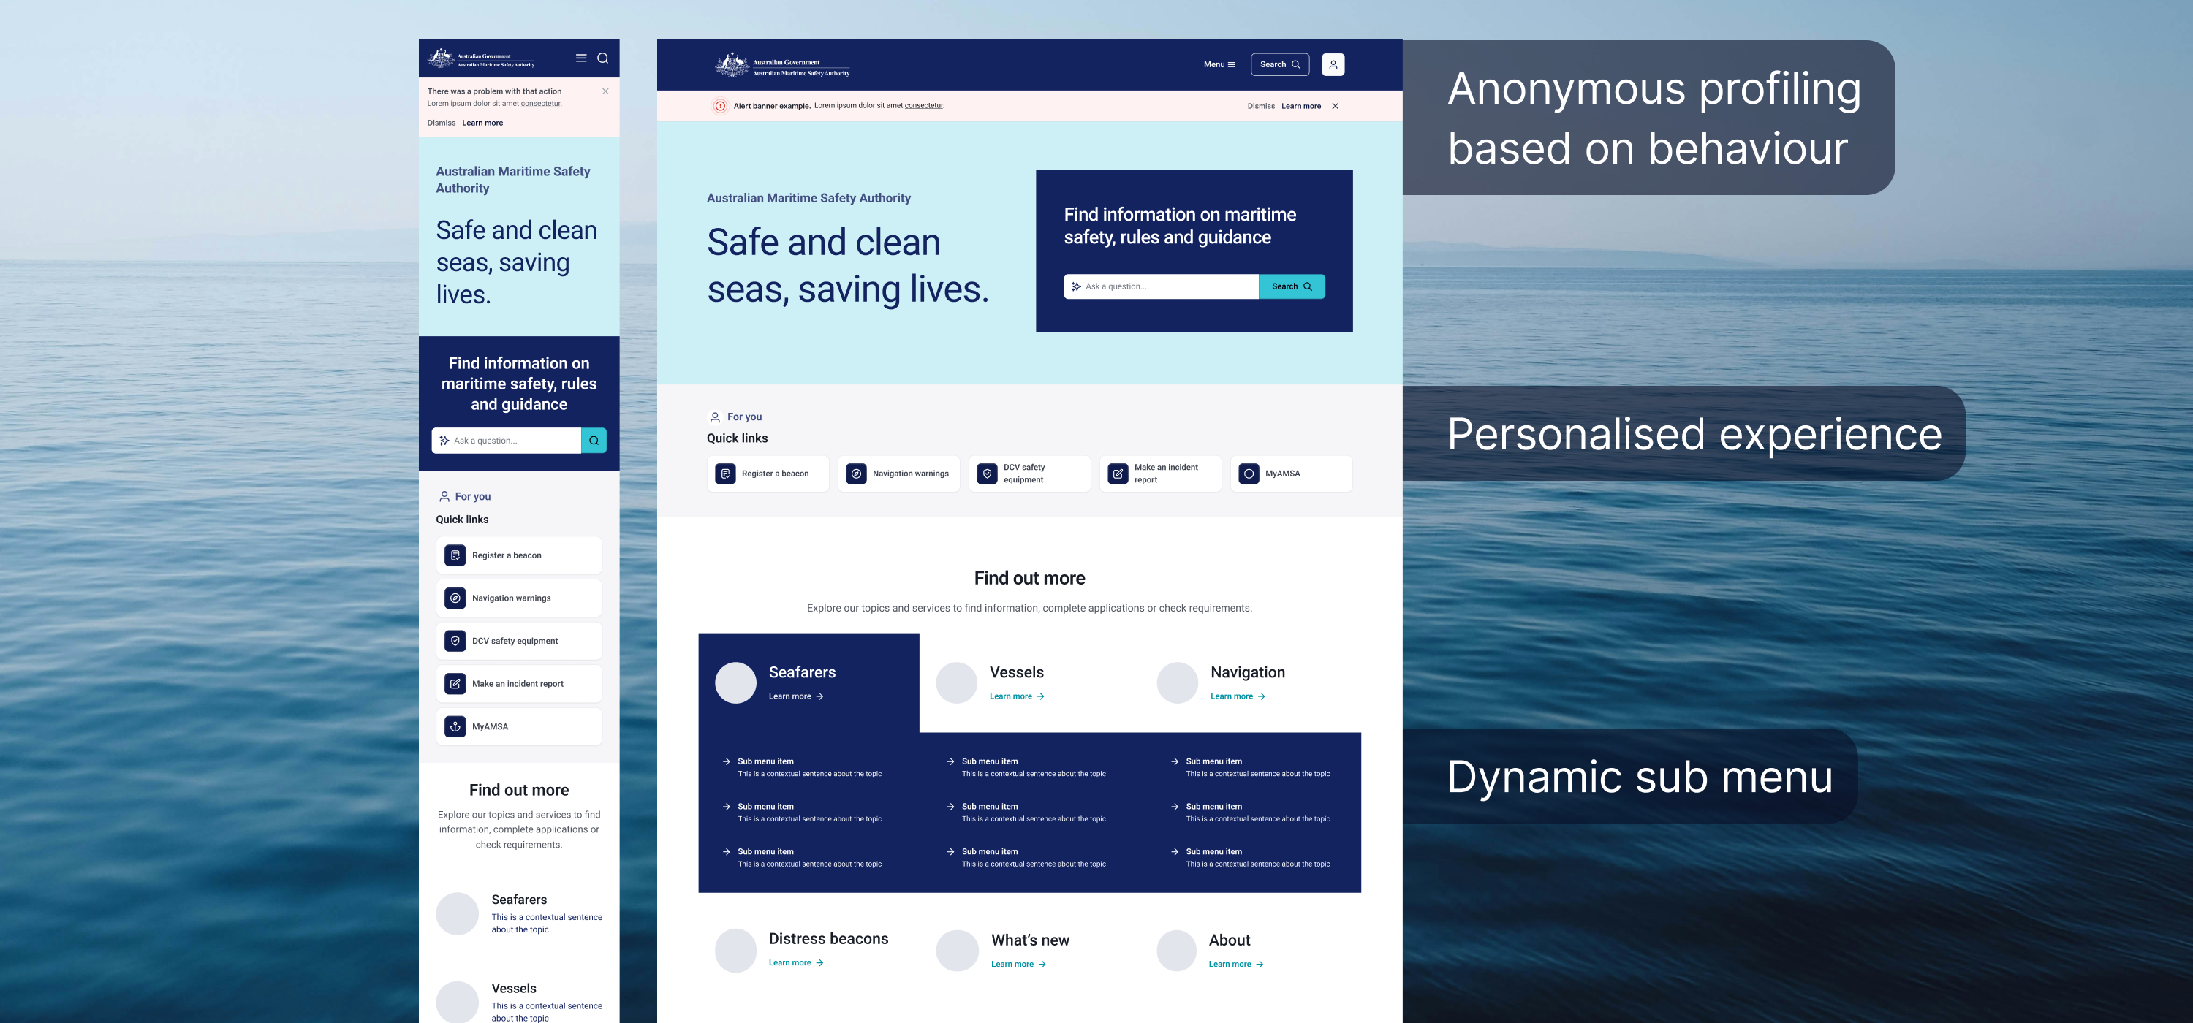Click Dismiss in the mobile alert
The height and width of the screenshot is (1023, 2193).
pos(441,123)
